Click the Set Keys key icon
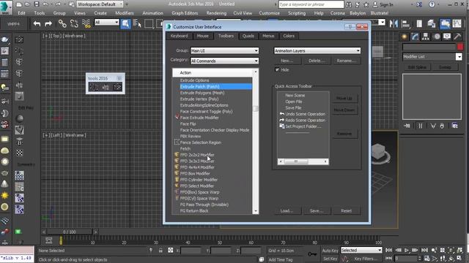This screenshot has width=469, height=263. click(312, 254)
